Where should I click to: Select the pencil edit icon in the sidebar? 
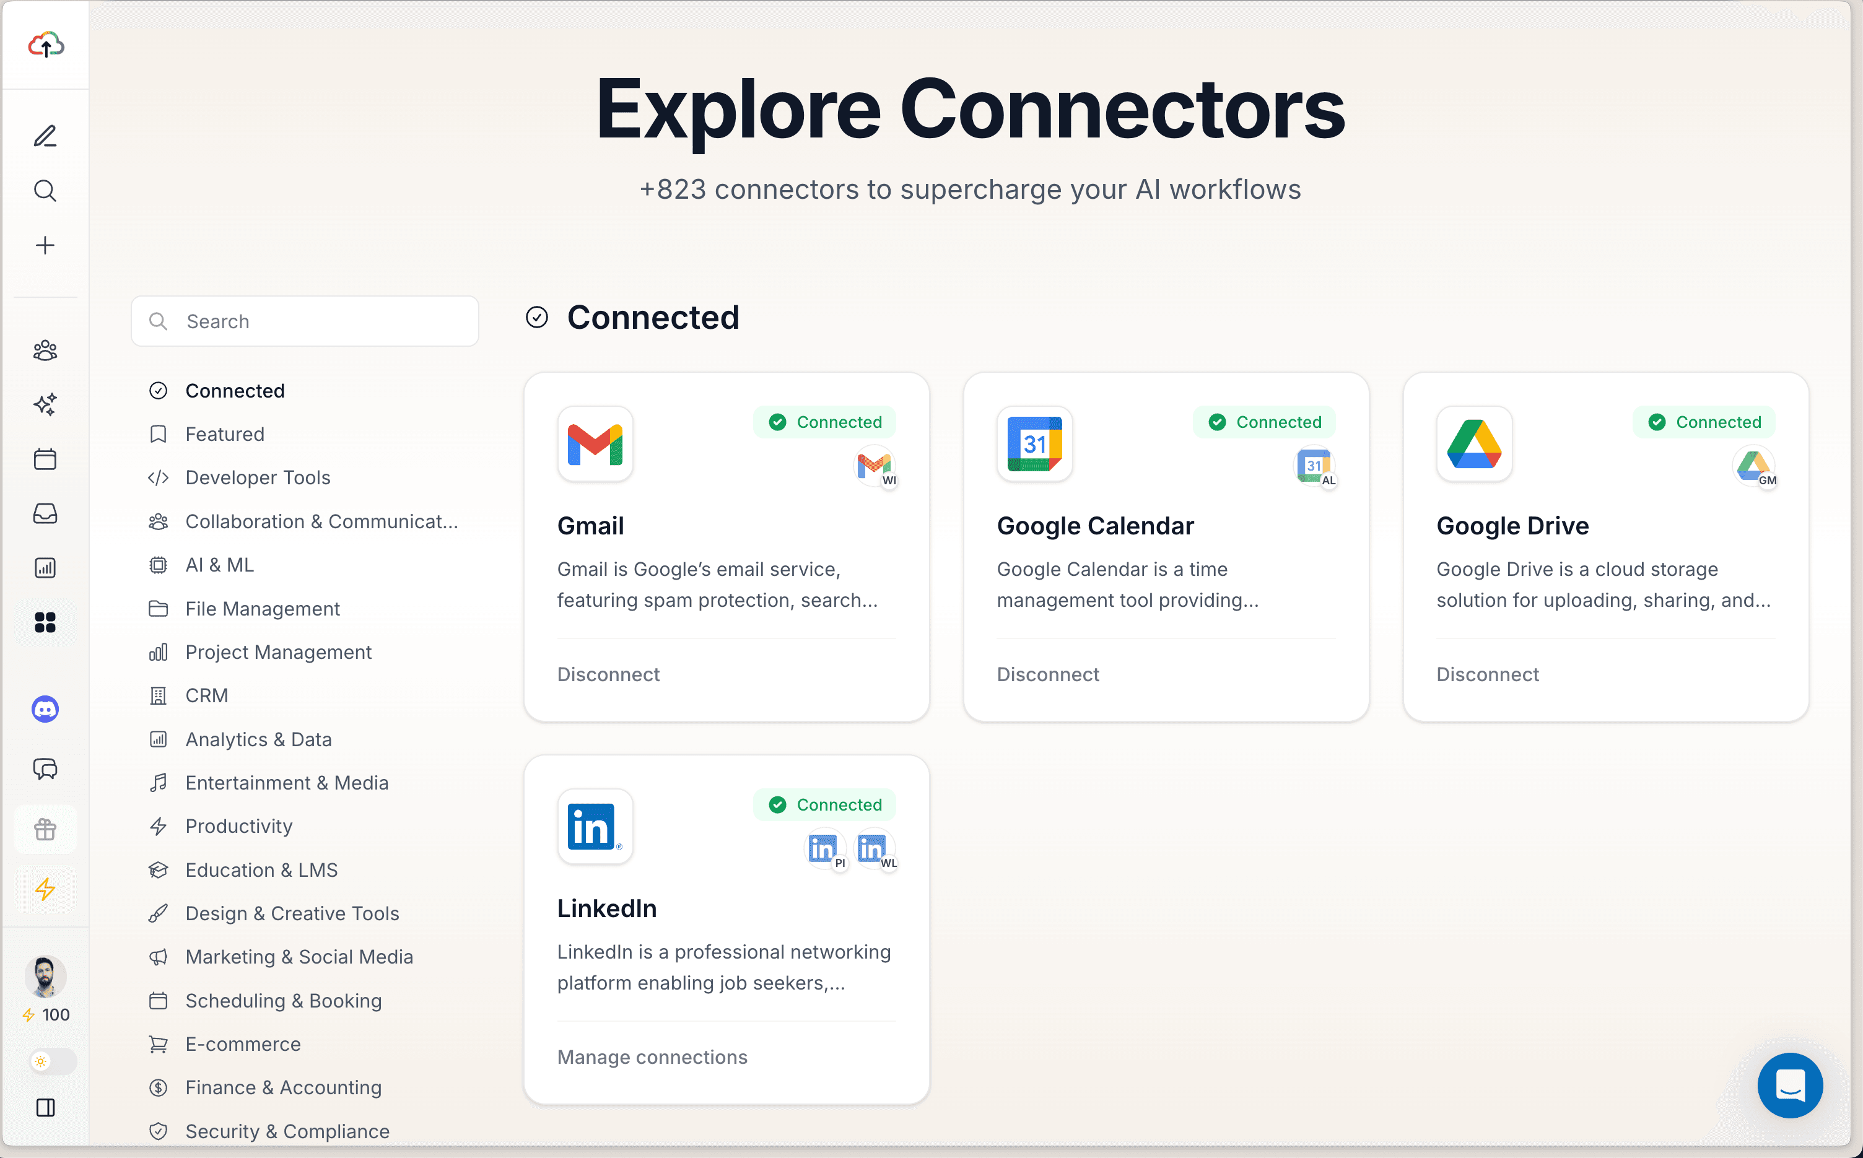pyautogui.click(x=45, y=135)
